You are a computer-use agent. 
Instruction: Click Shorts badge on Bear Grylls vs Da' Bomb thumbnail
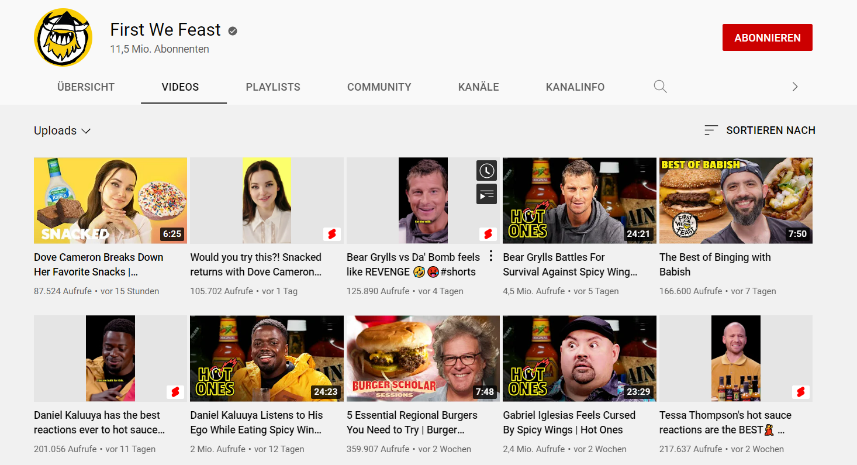[488, 234]
